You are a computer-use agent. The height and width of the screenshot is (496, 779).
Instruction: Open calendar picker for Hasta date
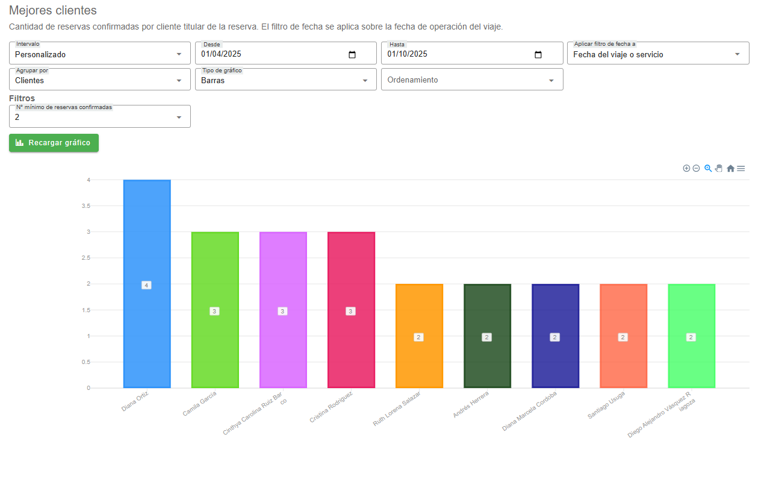pyautogui.click(x=538, y=55)
